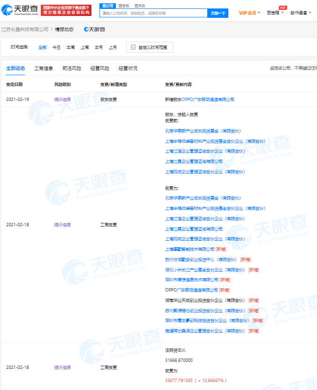Click the small 天眼查 logo beside 情报动态

[94, 29]
